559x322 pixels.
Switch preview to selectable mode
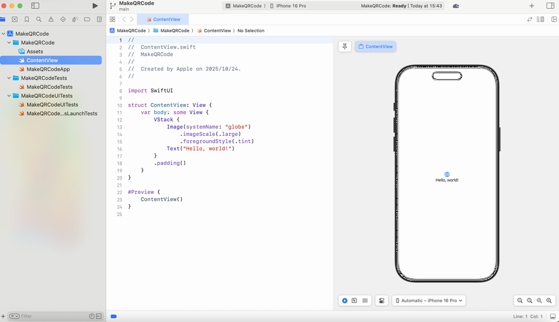[x=354, y=301]
